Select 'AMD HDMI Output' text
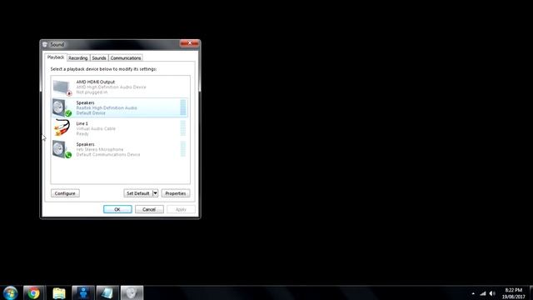533x300 pixels. click(x=96, y=82)
